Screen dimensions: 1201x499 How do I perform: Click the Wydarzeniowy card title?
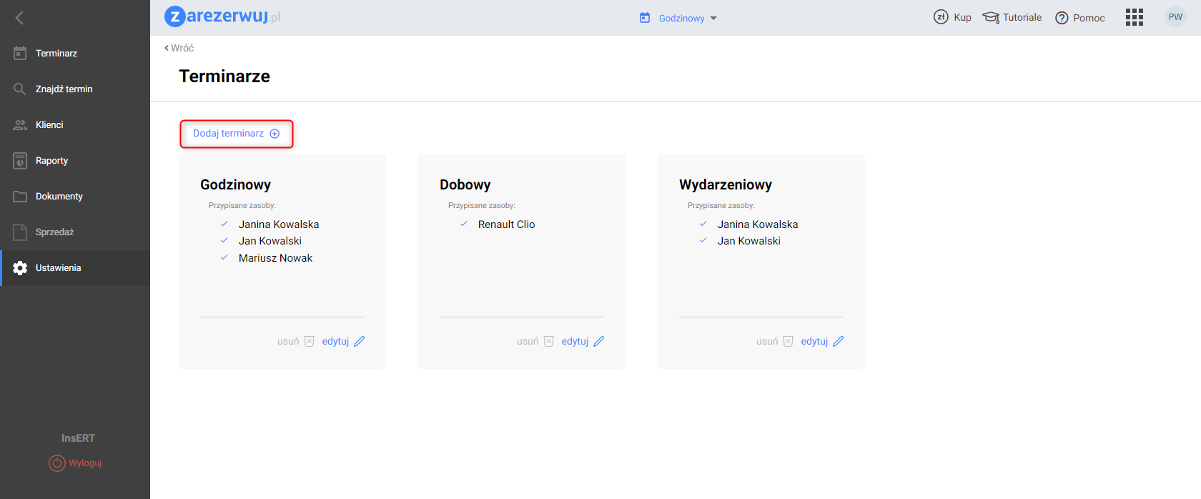tap(726, 184)
